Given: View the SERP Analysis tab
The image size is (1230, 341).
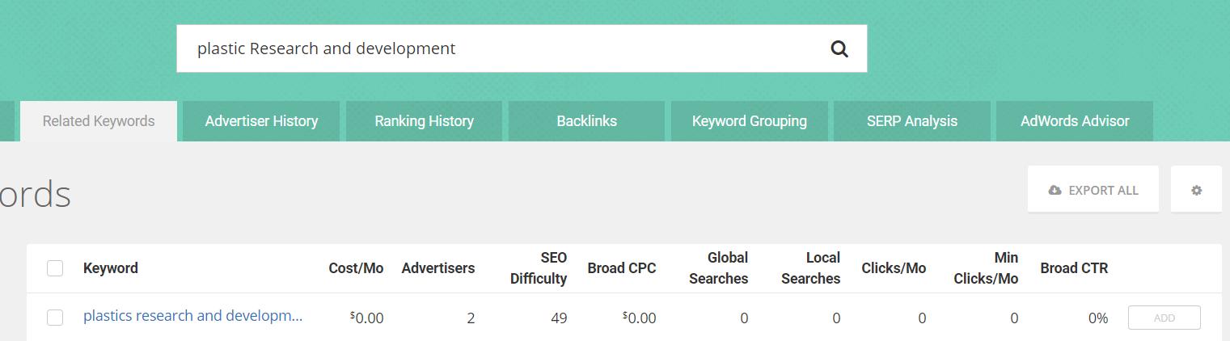Looking at the screenshot, I should coord(911,121).
